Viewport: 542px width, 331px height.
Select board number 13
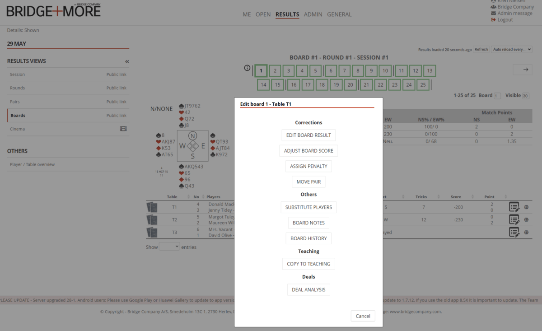[x=429, y=71]
